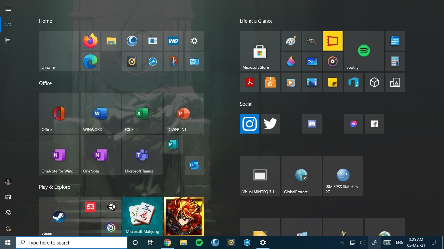Launch GIMP from Life at a Glance

tap(312, 41)
